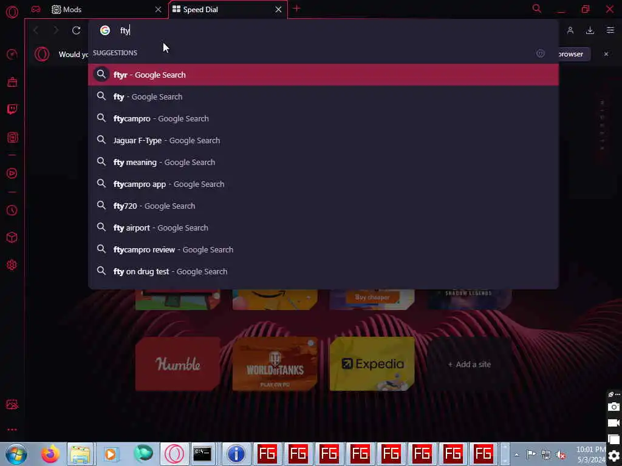Open sidebar three-dots more options
622x466 pixels.
coord(12,430)
